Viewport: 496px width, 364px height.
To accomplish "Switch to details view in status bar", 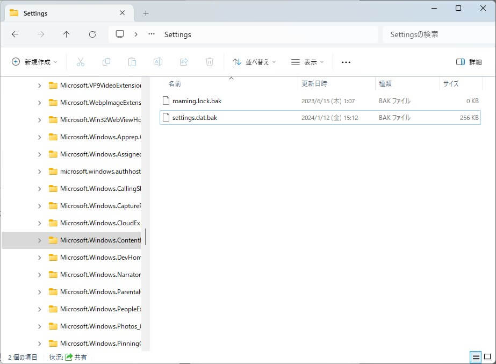I will pyautogui.click(x=476, y=357).
